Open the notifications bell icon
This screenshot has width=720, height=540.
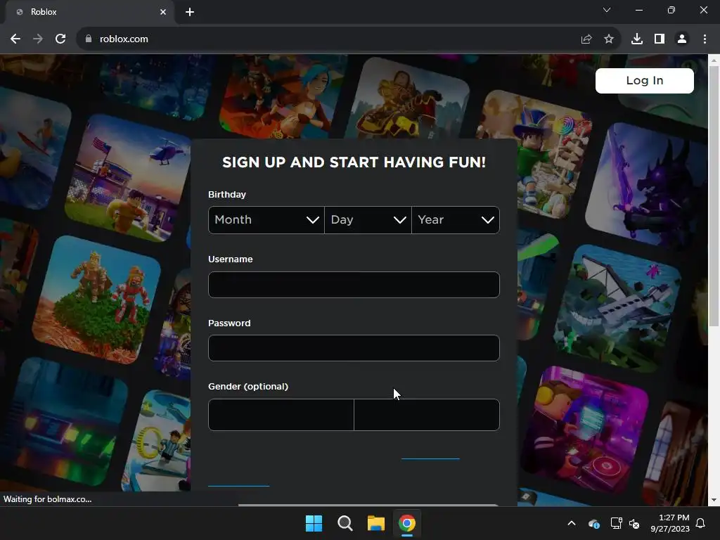tap(701, 523)
